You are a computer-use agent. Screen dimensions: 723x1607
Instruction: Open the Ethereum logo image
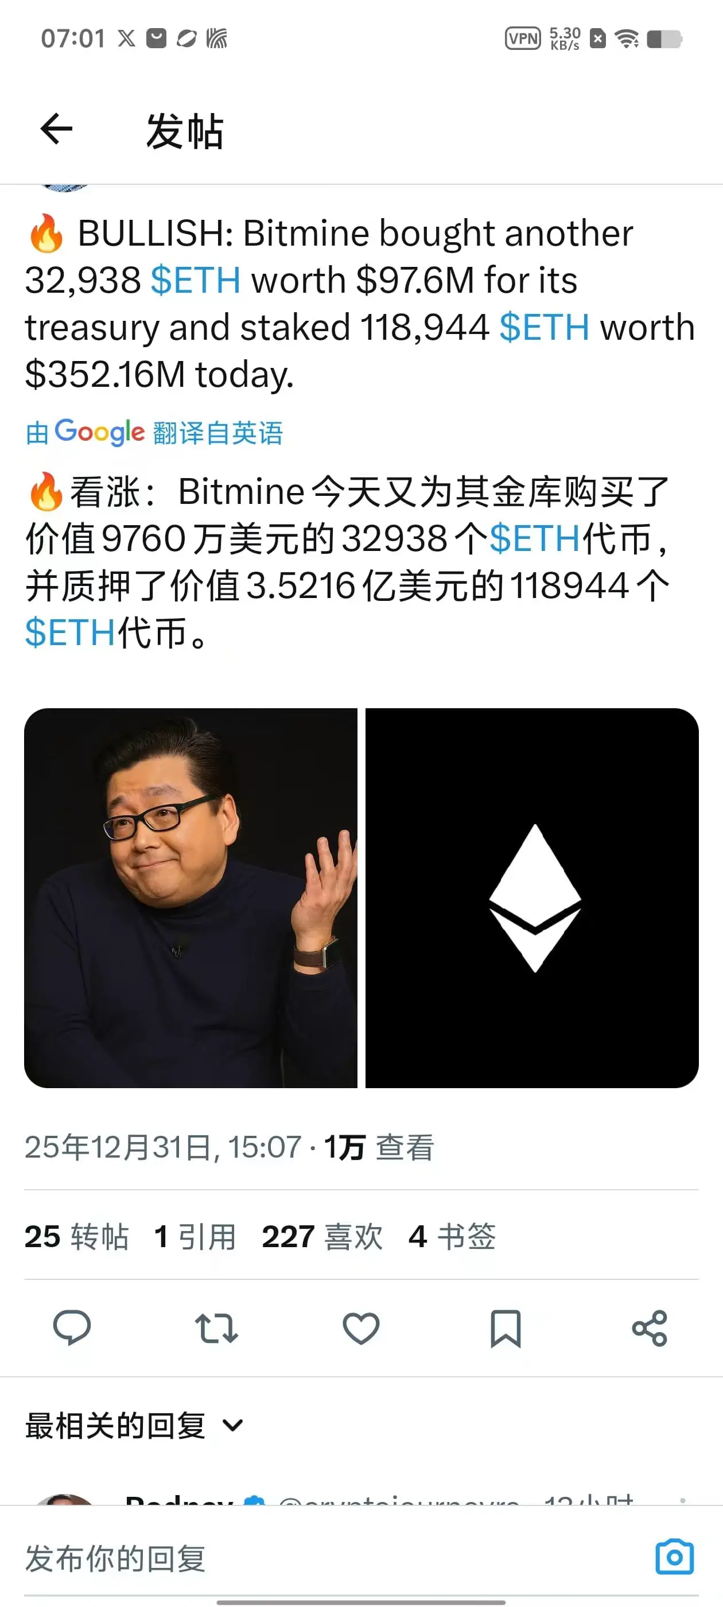pos(532,898)
